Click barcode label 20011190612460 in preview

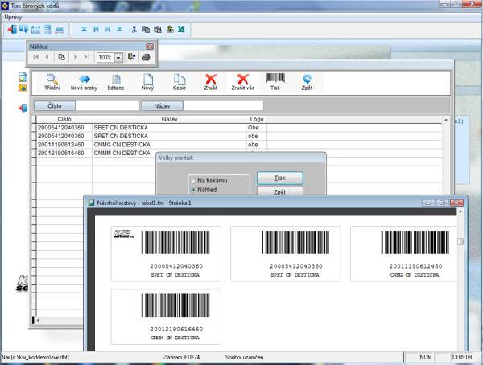click(x=403, y=253)
